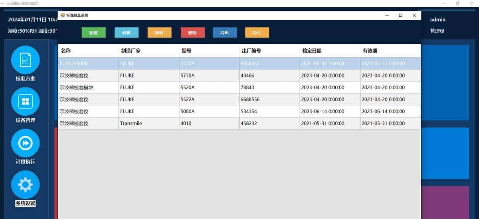The width and height of the screenshot is (479, 219).
Task: Sort by the 制造厂家 column header
Action: [149, 51]
